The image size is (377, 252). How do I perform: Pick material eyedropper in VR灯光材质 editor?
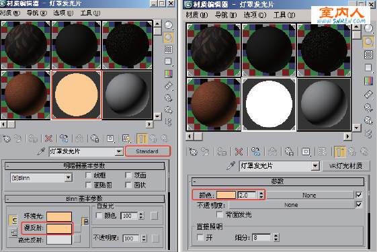[231, 166]
